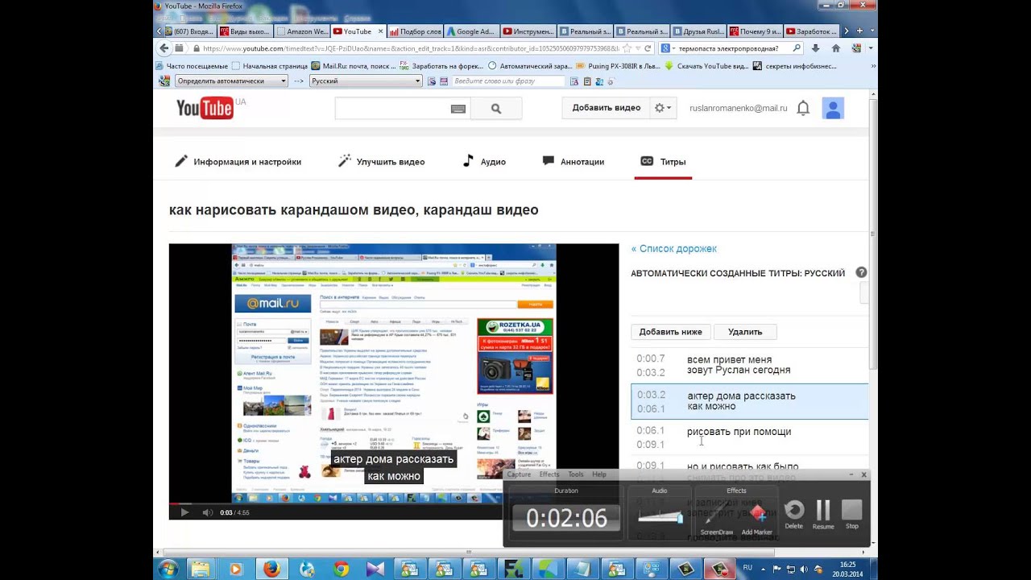Select subtitle line рисовать при помощи

click(x=749, y=437)
